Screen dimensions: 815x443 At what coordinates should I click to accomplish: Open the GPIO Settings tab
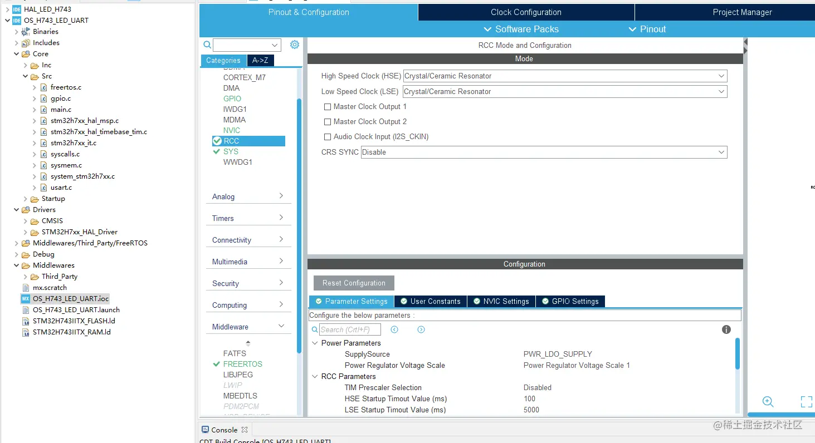[x=570, y=301]
